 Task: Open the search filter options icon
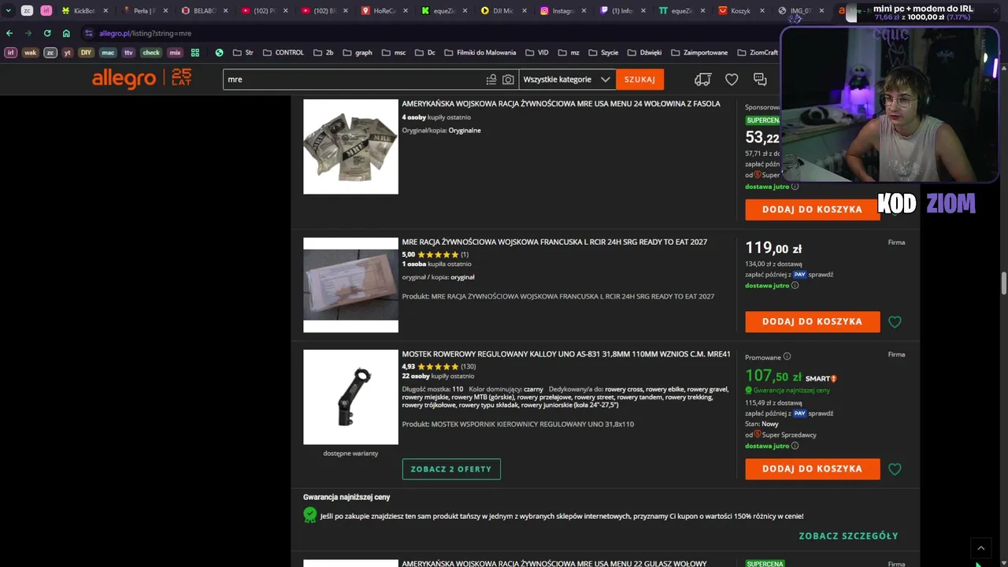[491, 80]
